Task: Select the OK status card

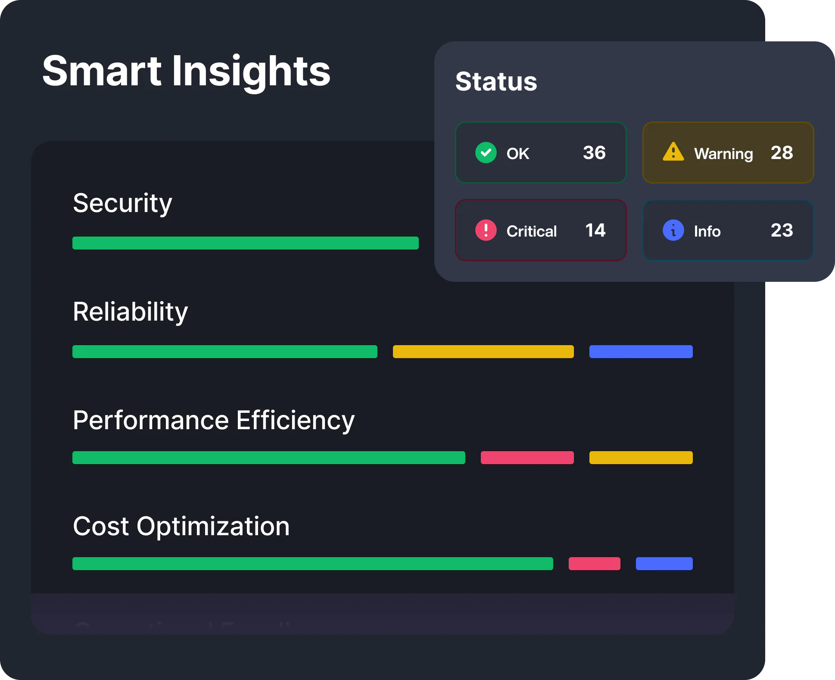Action: [541, 153]
